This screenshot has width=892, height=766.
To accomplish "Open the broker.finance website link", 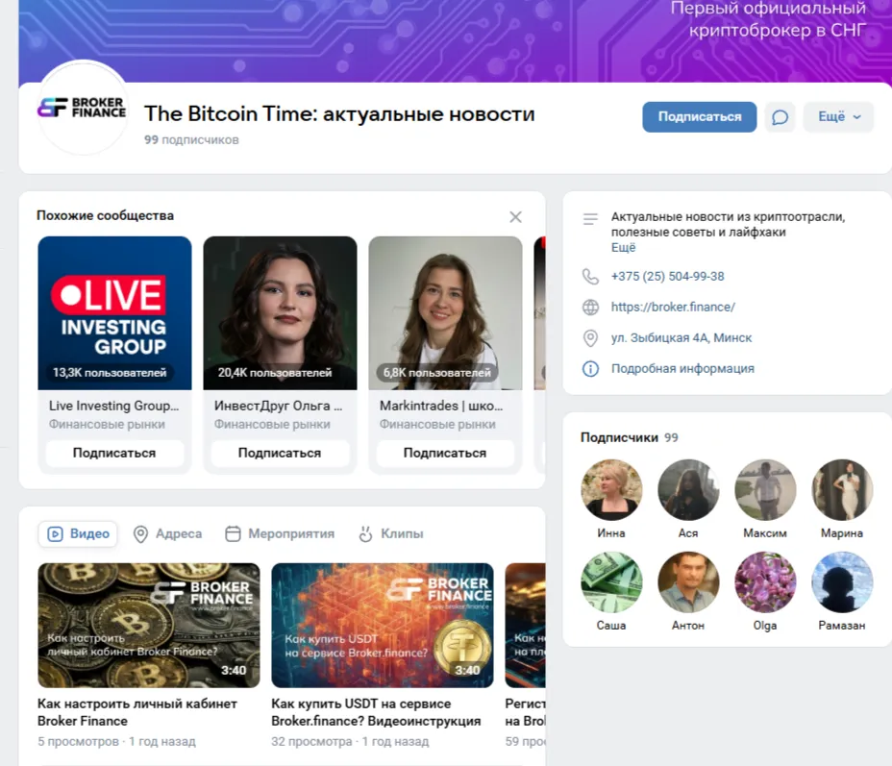I will (673, 308).
